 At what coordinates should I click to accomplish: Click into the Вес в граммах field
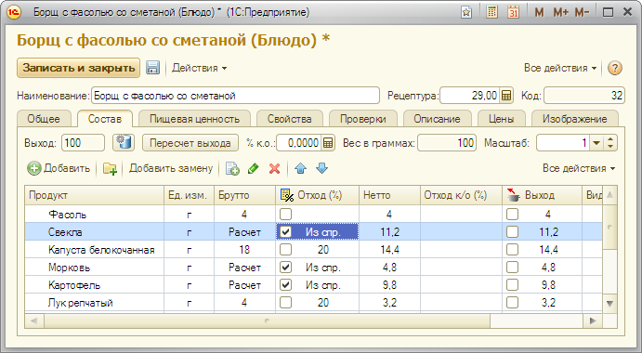447,143
